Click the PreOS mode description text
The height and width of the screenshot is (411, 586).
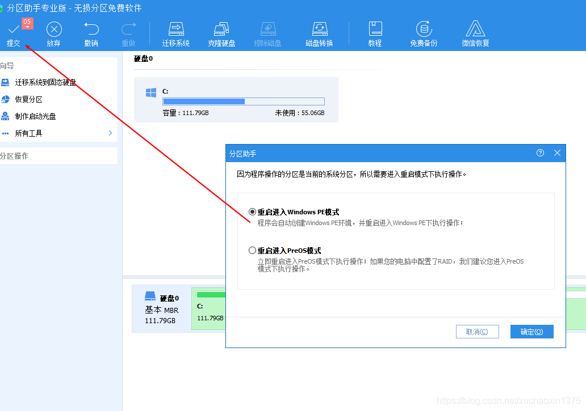(391, 265)
